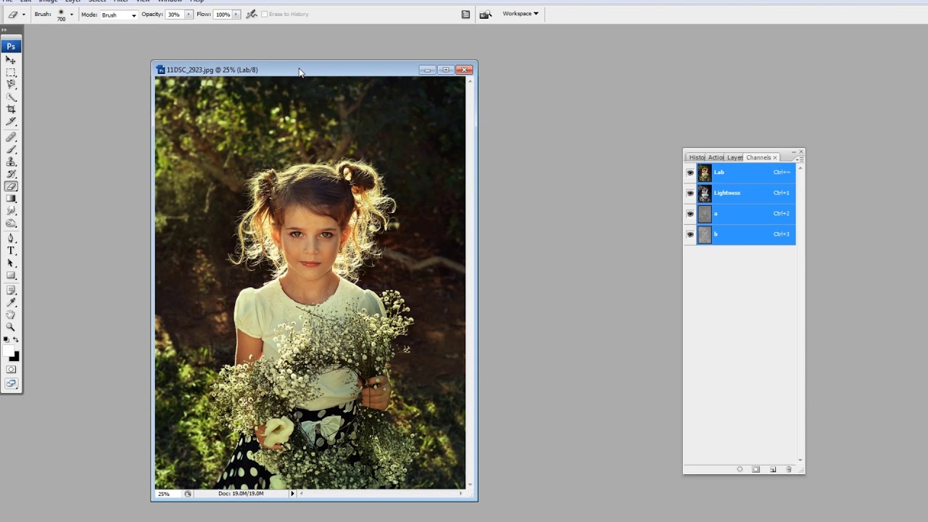Click the Flow 100% input field
The height and width of the screenshot is (522, 928).
223,14
